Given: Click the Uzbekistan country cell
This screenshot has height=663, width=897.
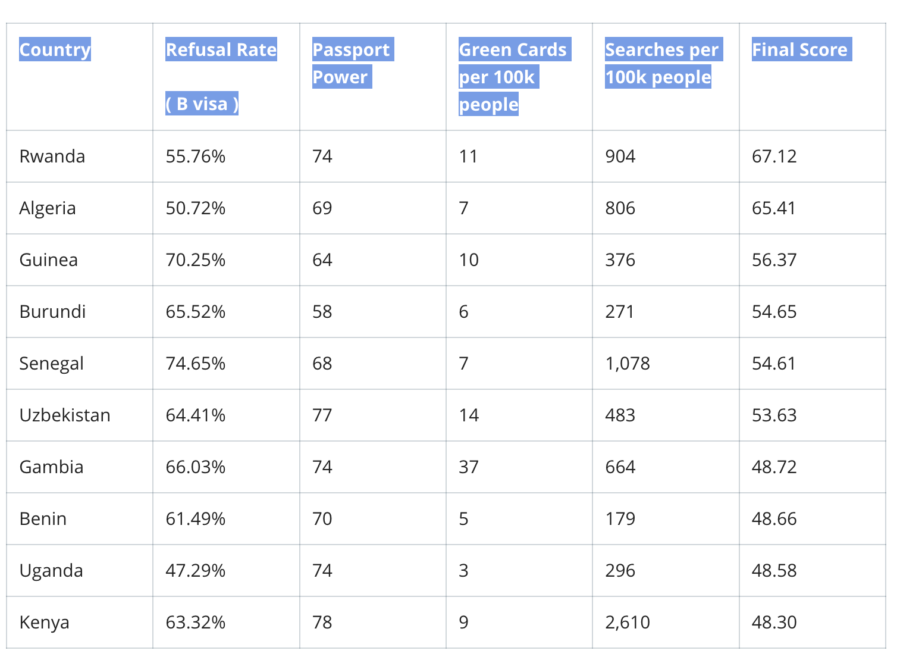Looking at the screenshot, I should (x=65, y=415).
